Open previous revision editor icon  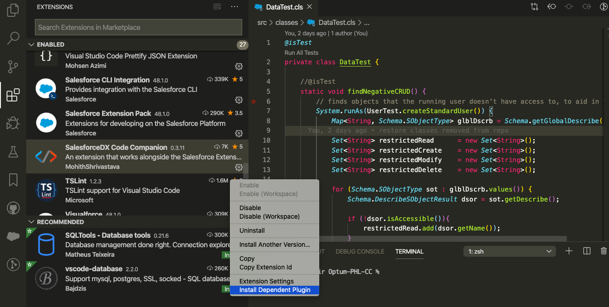[551, 7]
